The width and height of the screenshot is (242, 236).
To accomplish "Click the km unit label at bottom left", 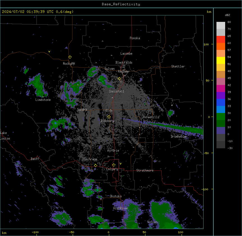I will point(4,233).
